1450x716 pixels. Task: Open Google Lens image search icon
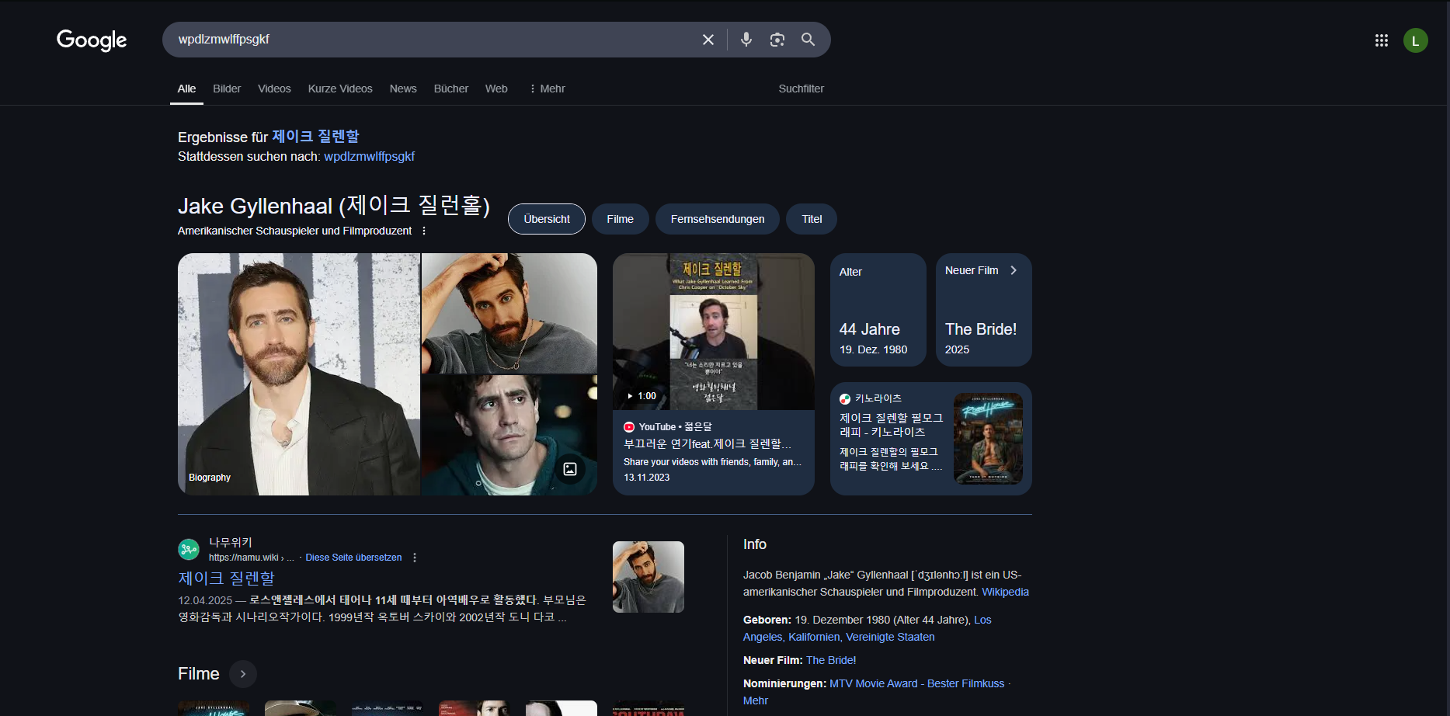tap(777, 40)
